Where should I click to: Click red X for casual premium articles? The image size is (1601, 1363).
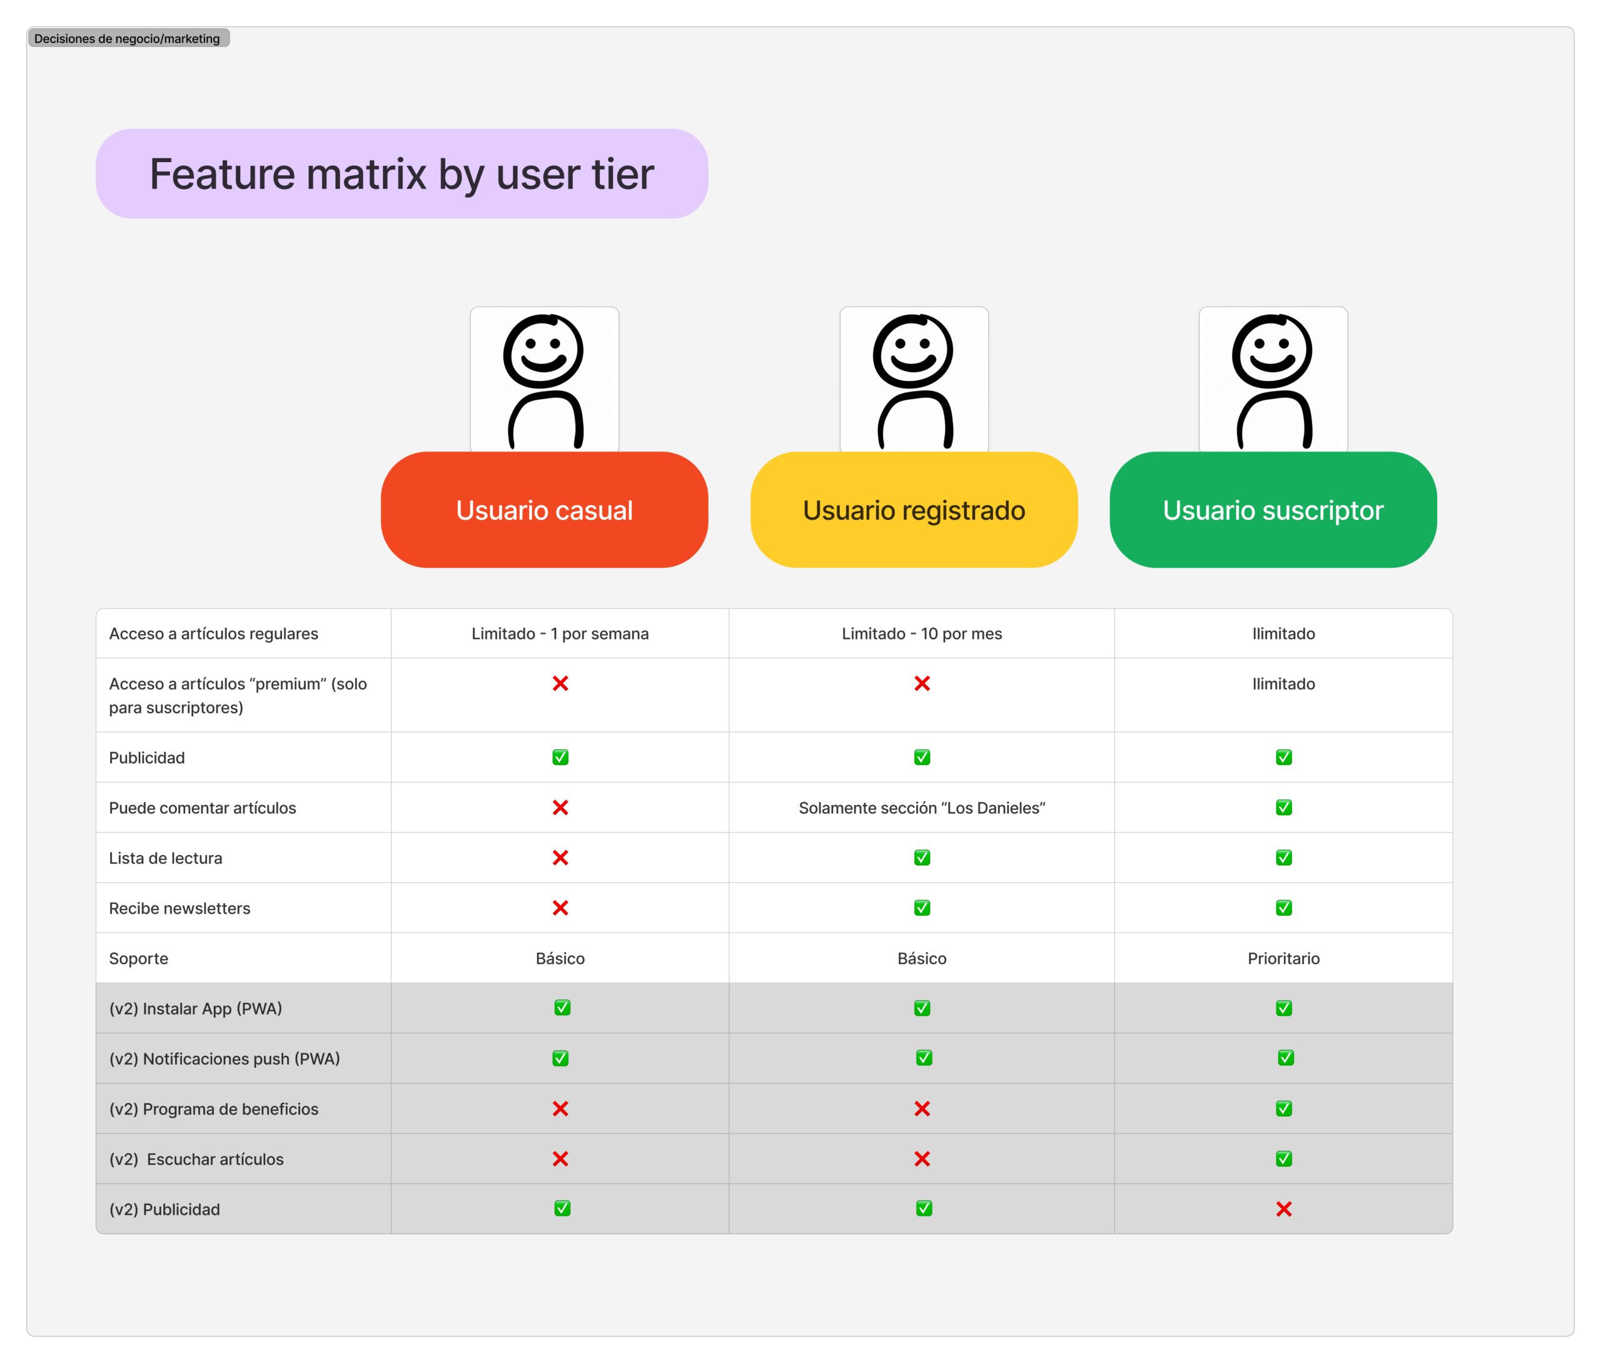coord(560,683)
